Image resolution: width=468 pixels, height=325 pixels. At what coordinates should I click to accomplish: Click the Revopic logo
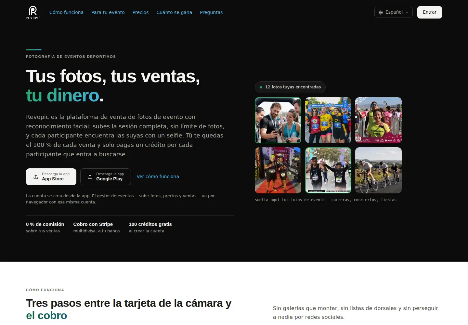pos(33,13)
